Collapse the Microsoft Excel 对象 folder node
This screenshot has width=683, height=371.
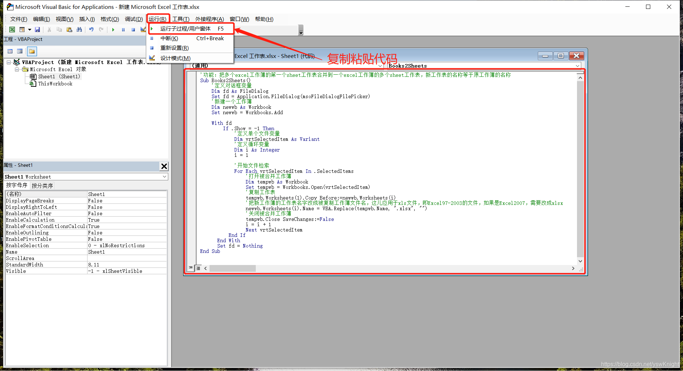pos(17,69)
